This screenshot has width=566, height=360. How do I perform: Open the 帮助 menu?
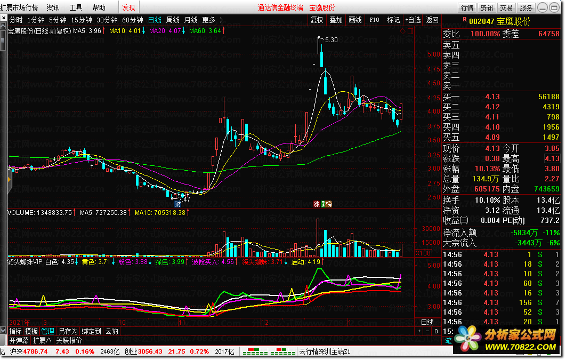point(99,7)
